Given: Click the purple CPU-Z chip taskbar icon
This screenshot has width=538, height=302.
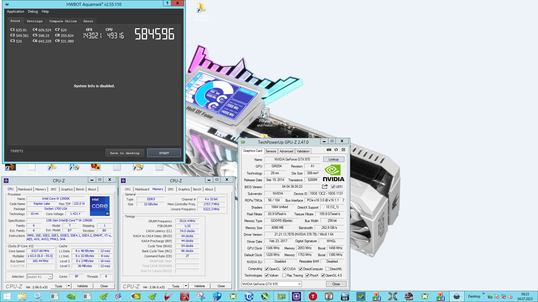Looking at the screenshot, I should (296, 296).
